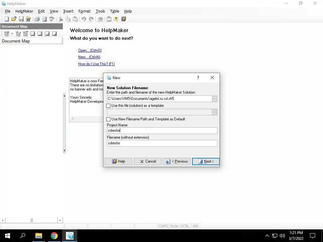The height and width of the screenshot is (242, 323).
Task: Enable 'Use New Filename Path and Template as Default'
Action: 109,119
